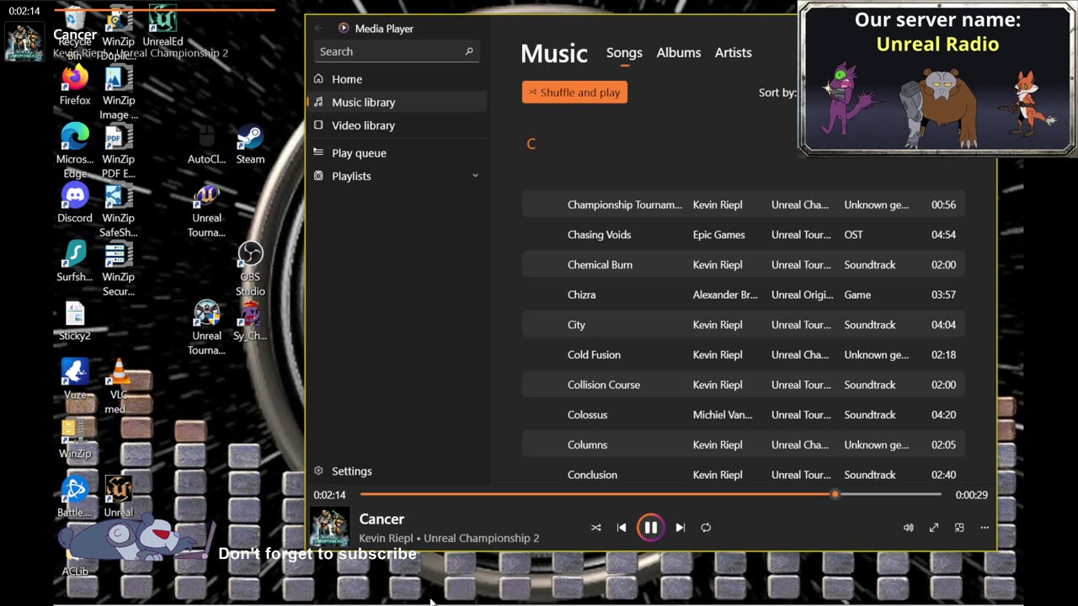Image resolution: width=1078 pixels, height=606 pixels.
Task: Open more options in playback bar
Action: point(985,528)
